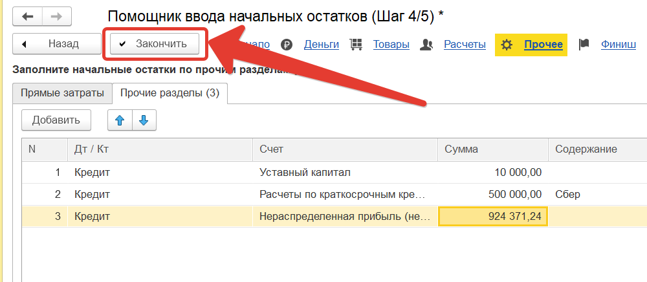
Task: Click the gear icon for Прочее
Action: [x=507, y=45]
